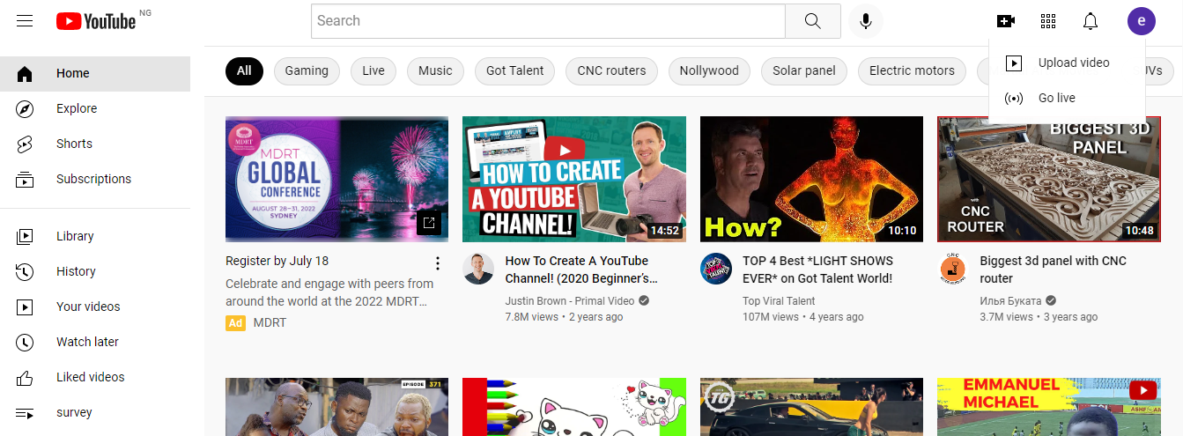Select the CNC routers filter chip

tap(611, 70)
